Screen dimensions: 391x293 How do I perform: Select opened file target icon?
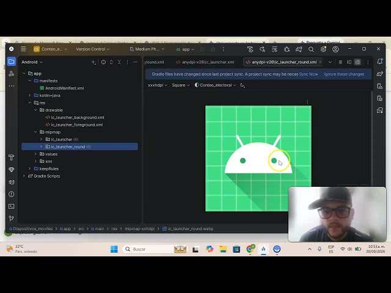coord(103,62)
